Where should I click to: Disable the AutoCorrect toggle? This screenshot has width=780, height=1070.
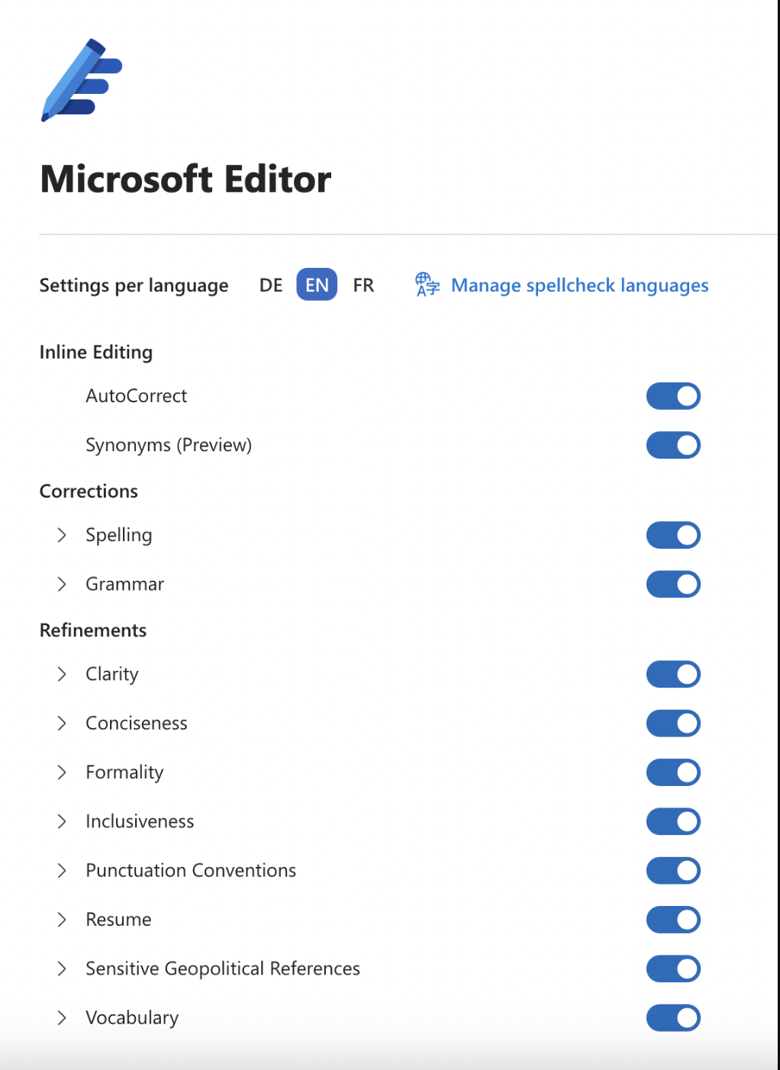[673, 396]
